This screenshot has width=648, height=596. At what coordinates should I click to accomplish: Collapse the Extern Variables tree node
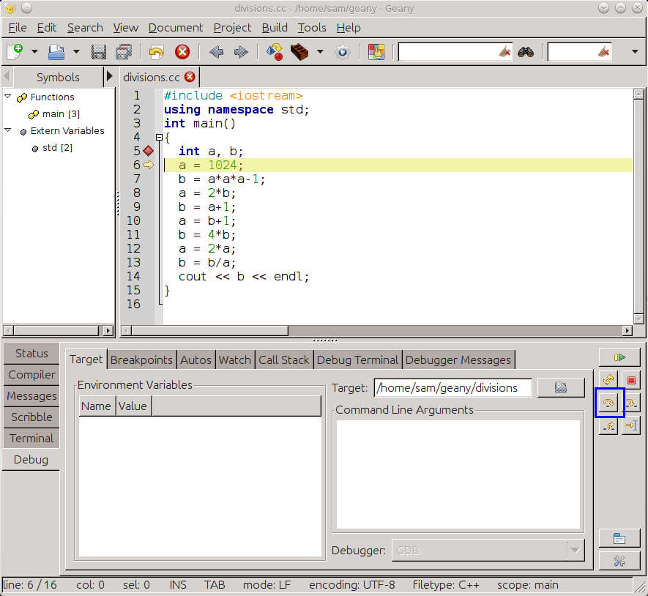point(7,130)
